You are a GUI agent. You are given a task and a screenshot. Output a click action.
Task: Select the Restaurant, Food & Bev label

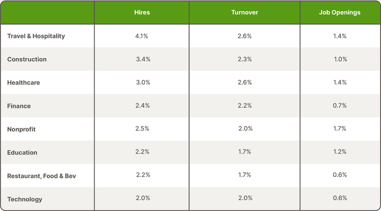tap(42, 176)
